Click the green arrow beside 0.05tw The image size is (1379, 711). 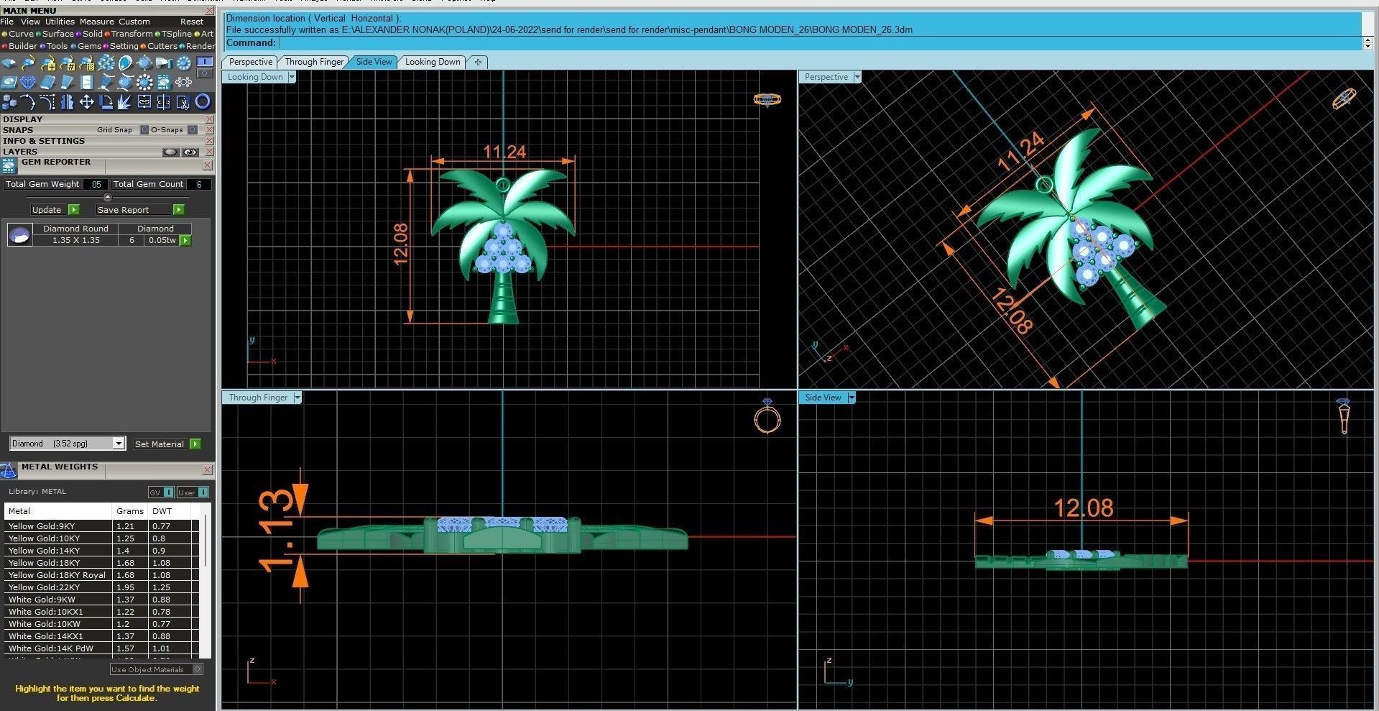click(x=185, y=240)
